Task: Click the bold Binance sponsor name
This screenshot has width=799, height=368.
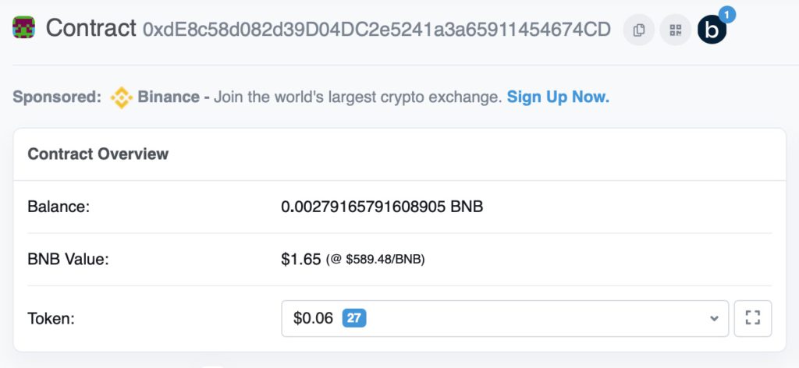Action: 169,97
